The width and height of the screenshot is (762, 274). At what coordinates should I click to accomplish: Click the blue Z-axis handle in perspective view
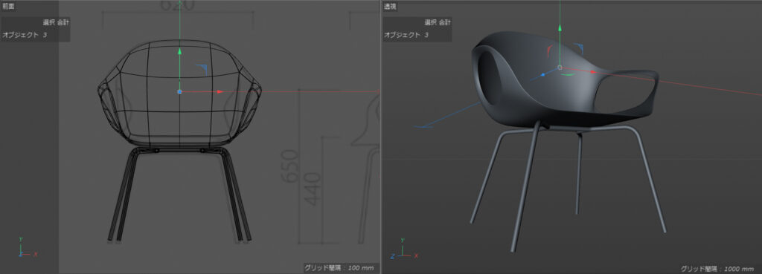[542, 75]
